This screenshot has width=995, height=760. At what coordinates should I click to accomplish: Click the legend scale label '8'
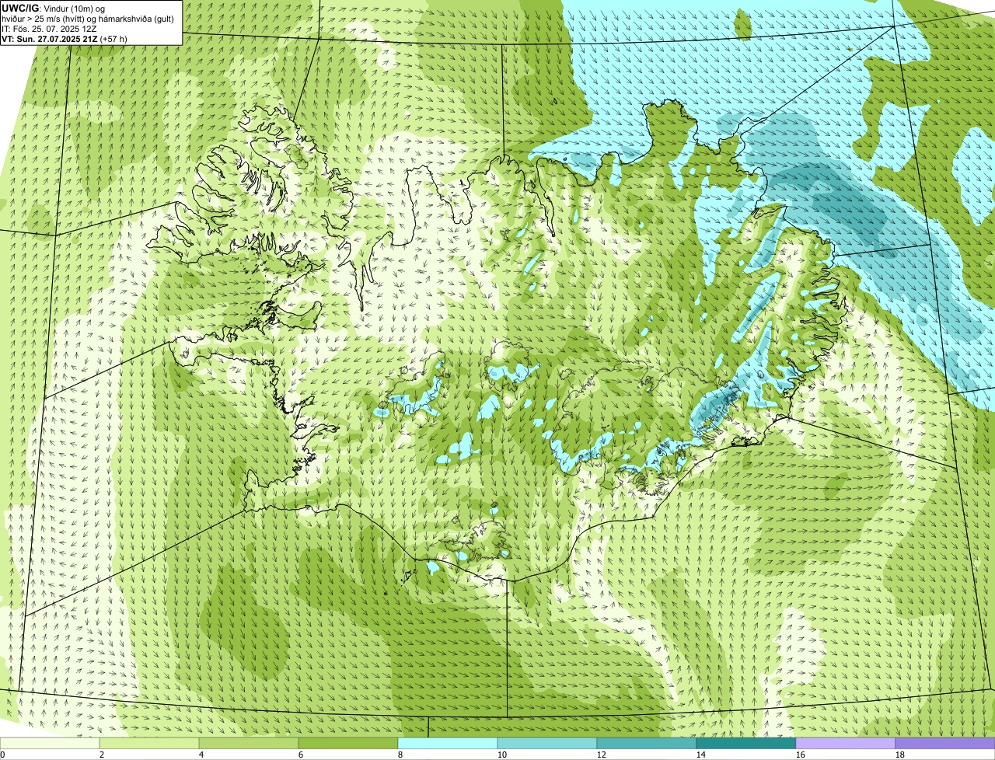[400, 755]
